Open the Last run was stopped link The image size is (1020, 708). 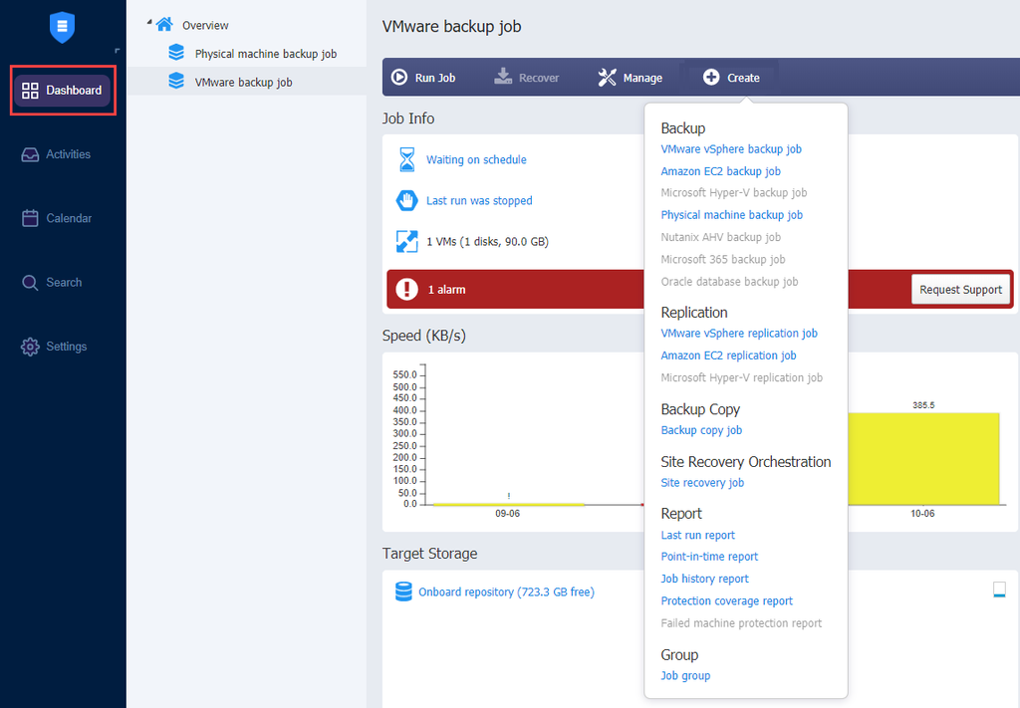click(479, 201)
